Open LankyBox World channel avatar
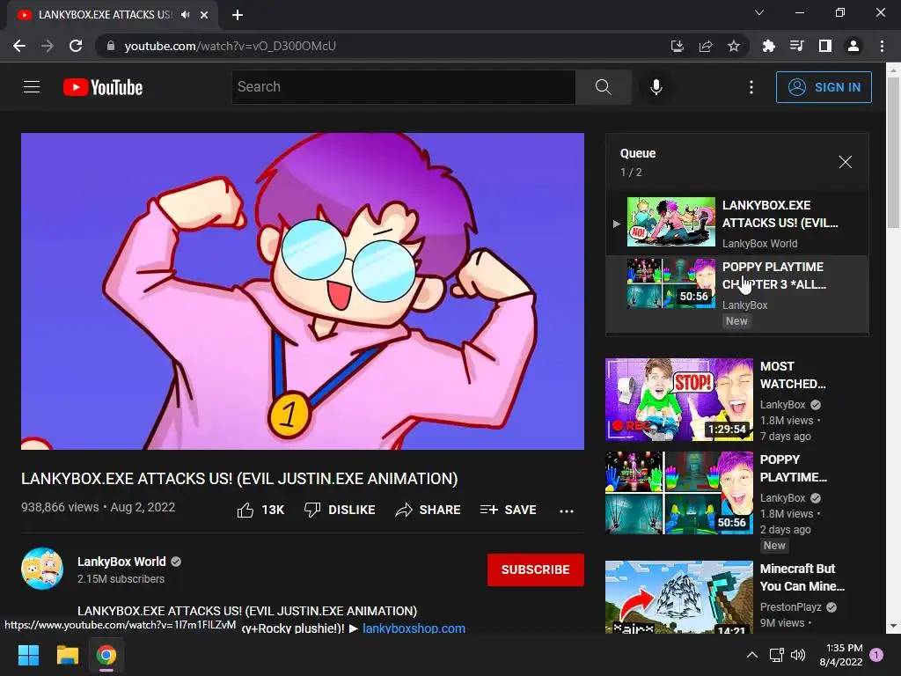This screenshot has height=676, width=901. 42,569
